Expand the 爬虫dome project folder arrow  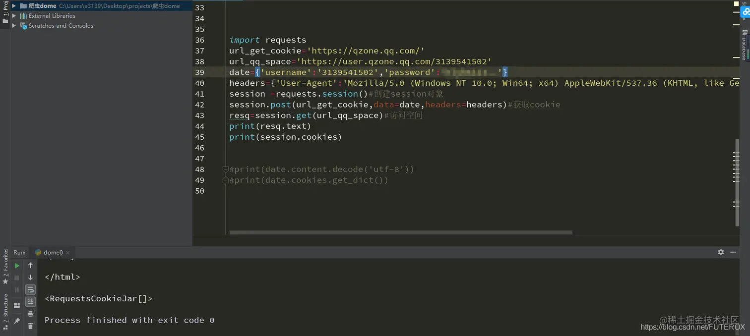(x=14, y=6)
